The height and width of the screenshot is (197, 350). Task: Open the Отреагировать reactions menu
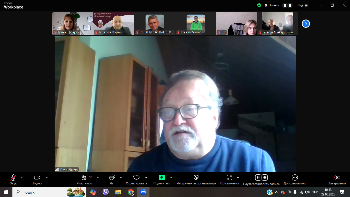click(136, 177)
